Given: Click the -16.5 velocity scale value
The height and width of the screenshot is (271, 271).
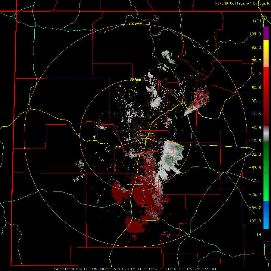Looking at the screenshot, I should 255,141.
